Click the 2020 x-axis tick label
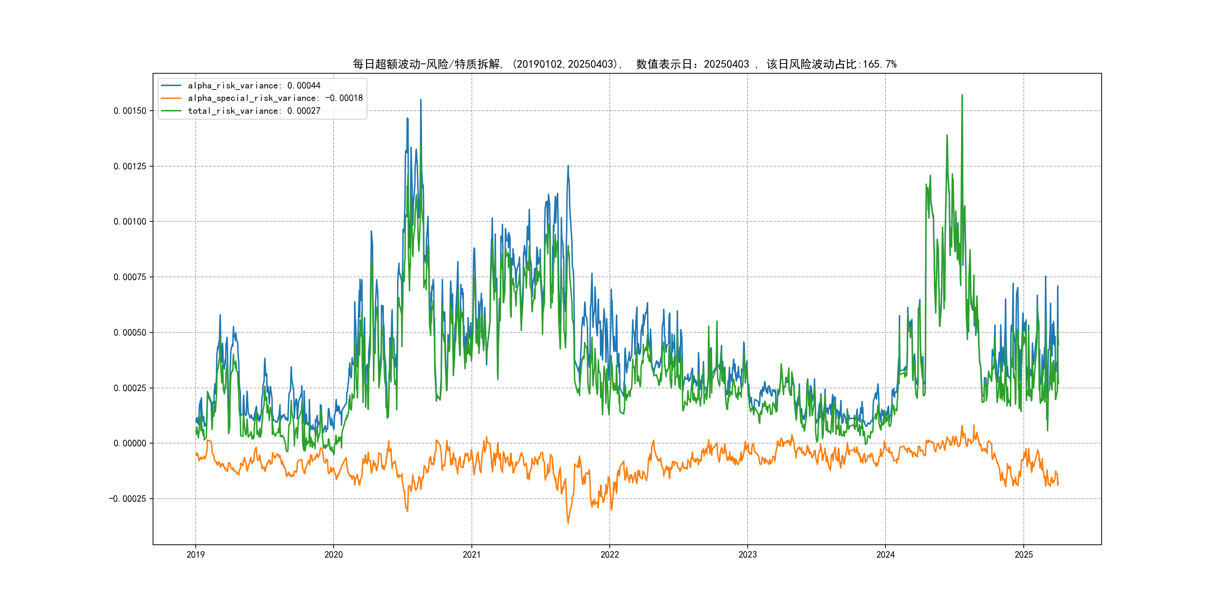The image size is (1224, 612). [334, 555]
